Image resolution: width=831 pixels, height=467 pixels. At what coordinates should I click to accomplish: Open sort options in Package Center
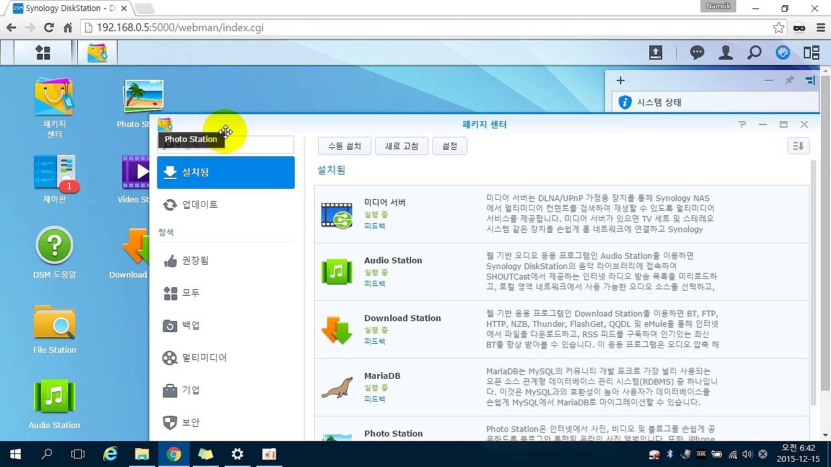[799, 146]
